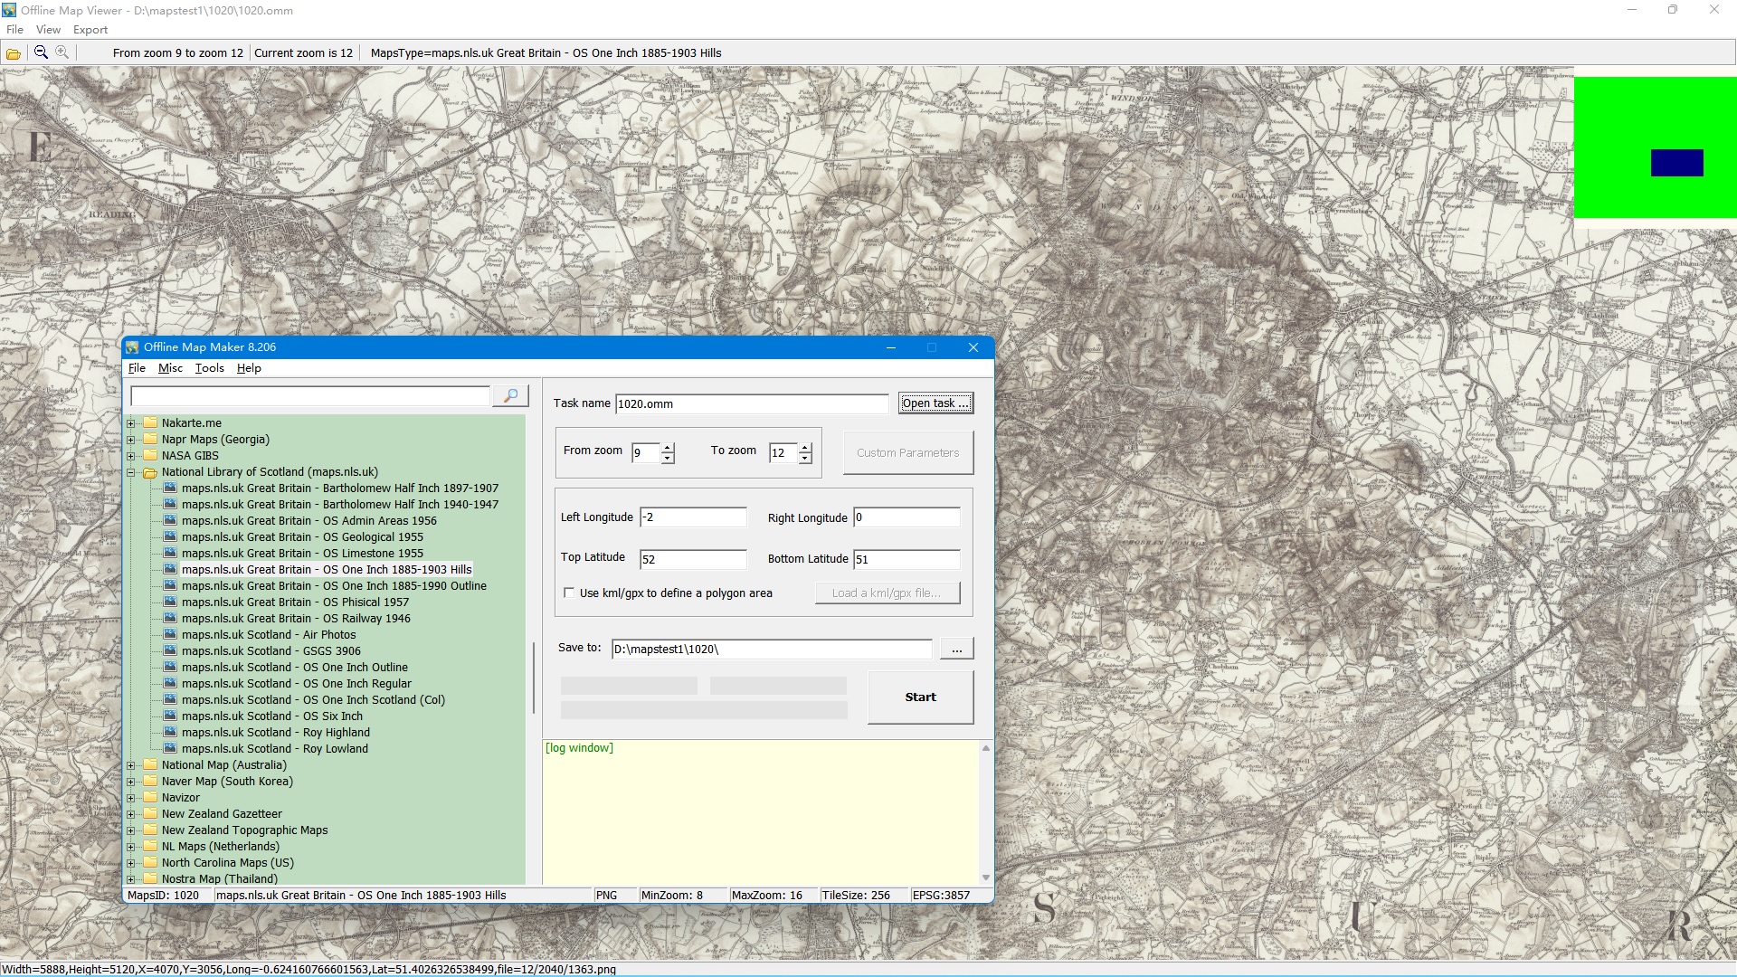This screenshot has height=977, width=1737.
Task: Open the Help menu
Action: coord(249,368)
